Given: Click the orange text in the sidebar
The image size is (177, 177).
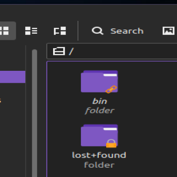Looking at the screenshot, I should [0, 101].
